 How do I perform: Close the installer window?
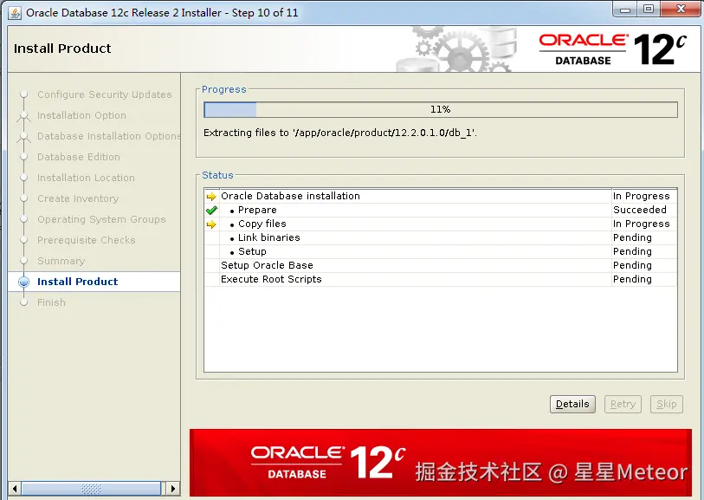681,10
